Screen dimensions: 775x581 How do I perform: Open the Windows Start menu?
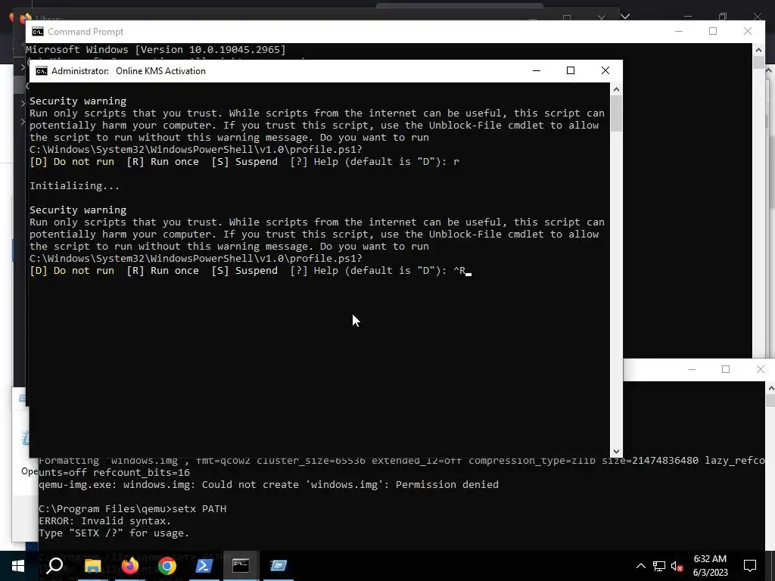pos(18,566)
